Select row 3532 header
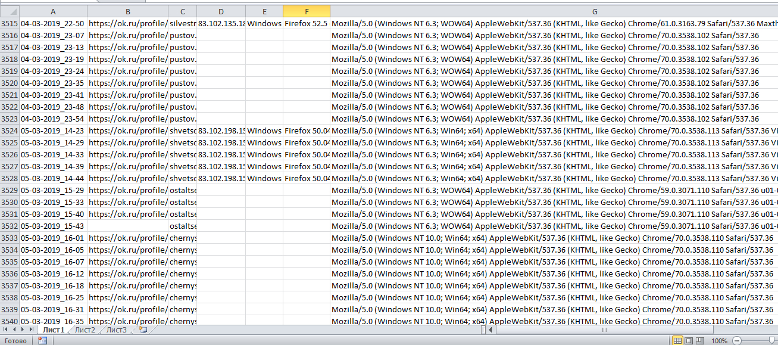Viewport: 778px width, 345px height. [10, 226]
